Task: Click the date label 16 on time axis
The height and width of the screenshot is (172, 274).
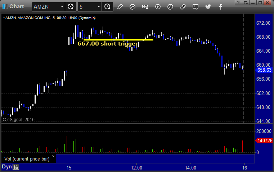Action: [x=244, y=168]
